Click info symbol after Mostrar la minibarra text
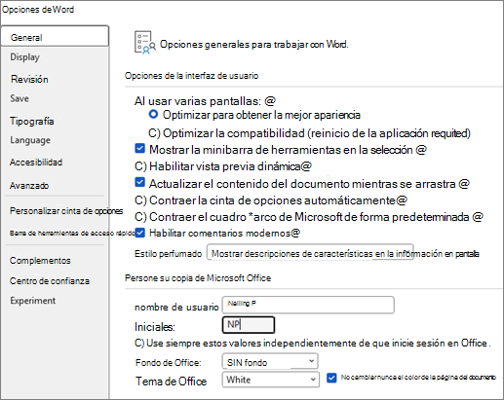 click(x=421, y=150)
